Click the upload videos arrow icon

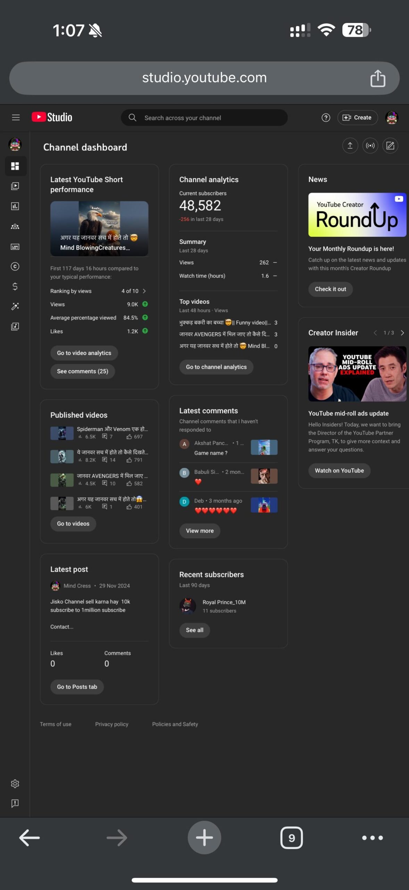tap(350, 146)
